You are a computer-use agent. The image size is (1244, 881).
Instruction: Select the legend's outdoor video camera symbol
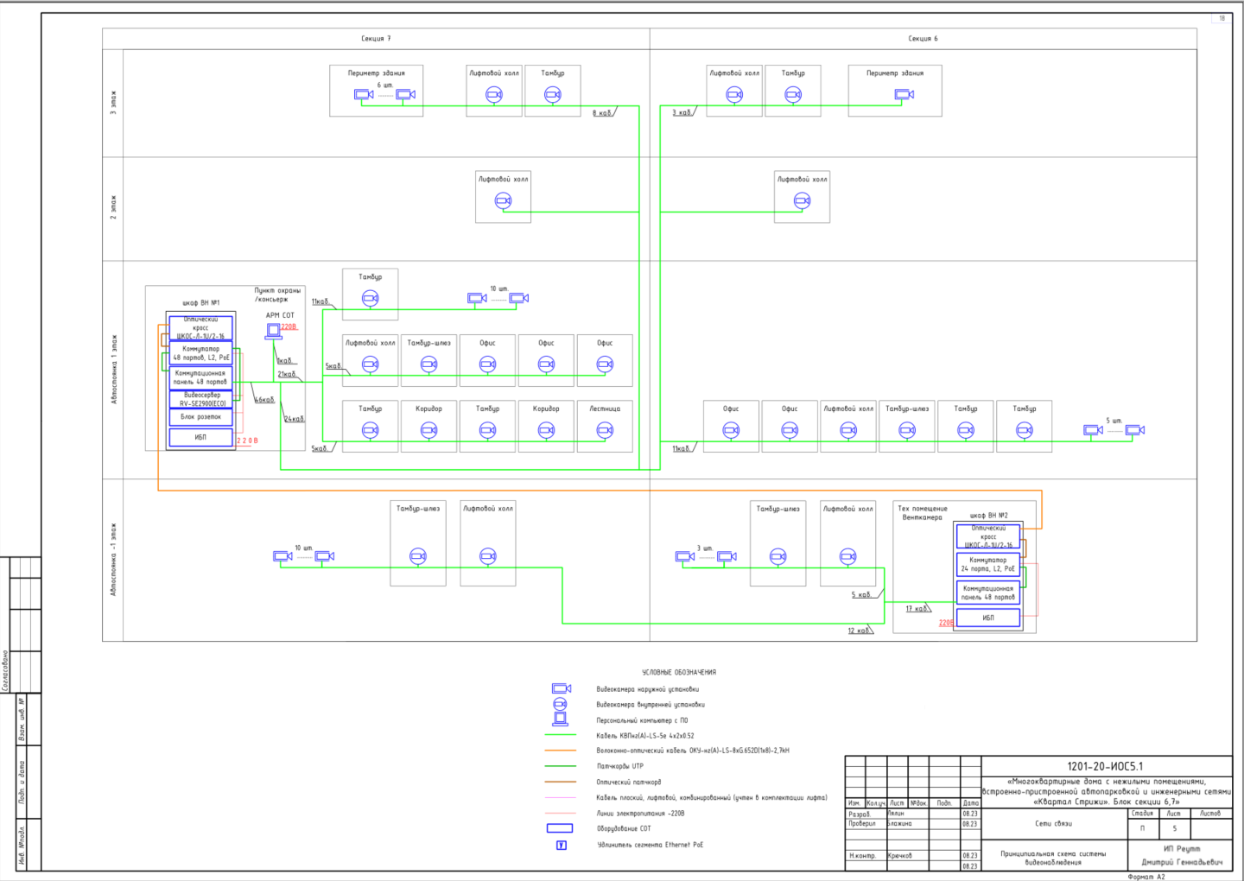[562, 688]
